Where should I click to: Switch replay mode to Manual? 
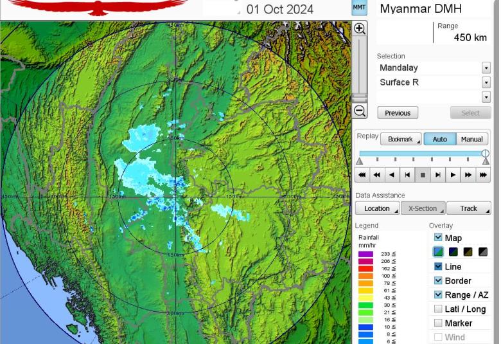pos(471,140)
